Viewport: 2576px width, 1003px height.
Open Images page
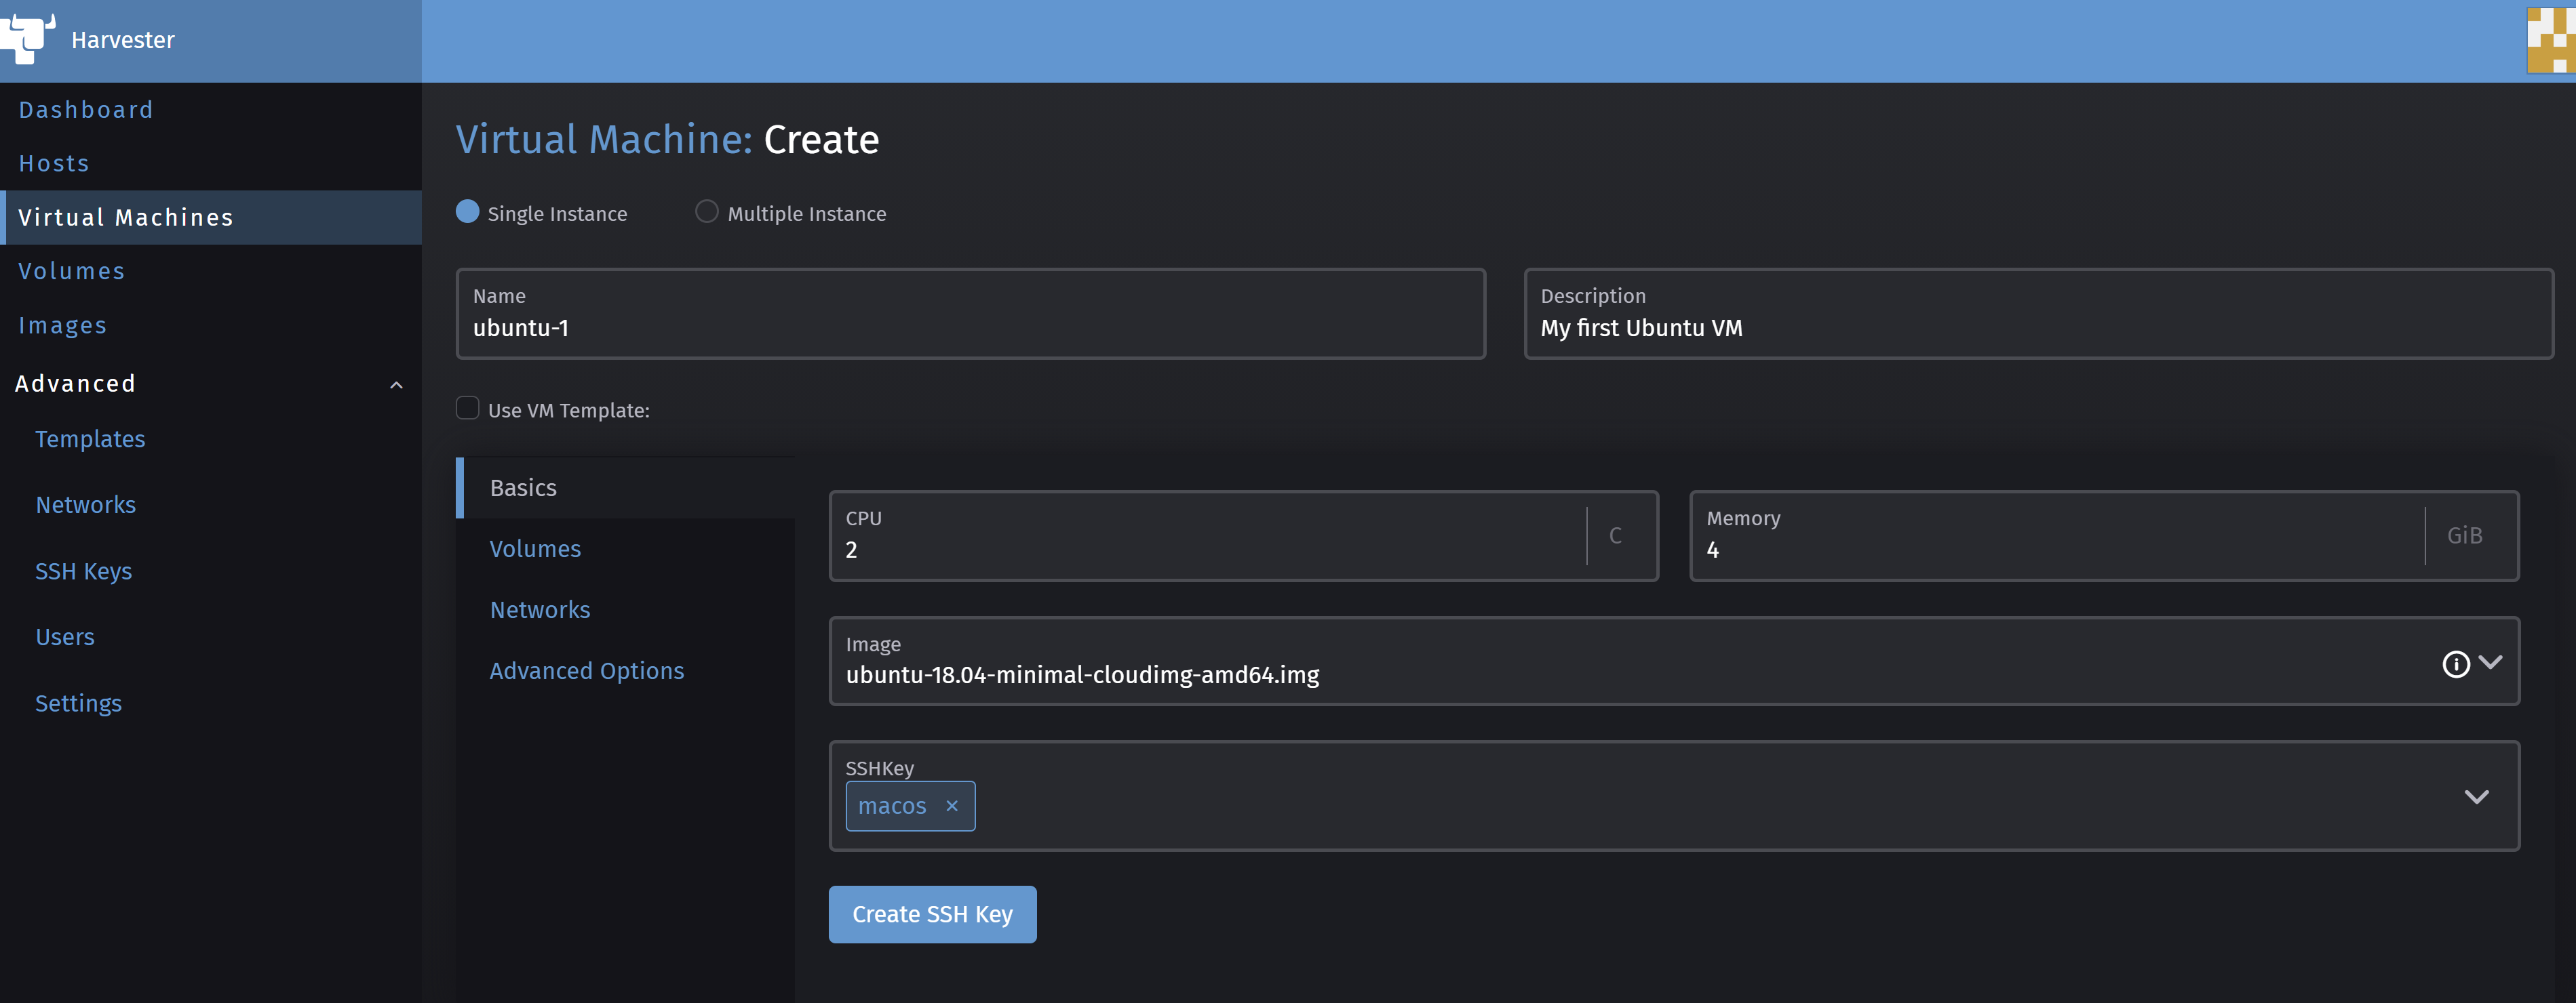coord(62,326)
